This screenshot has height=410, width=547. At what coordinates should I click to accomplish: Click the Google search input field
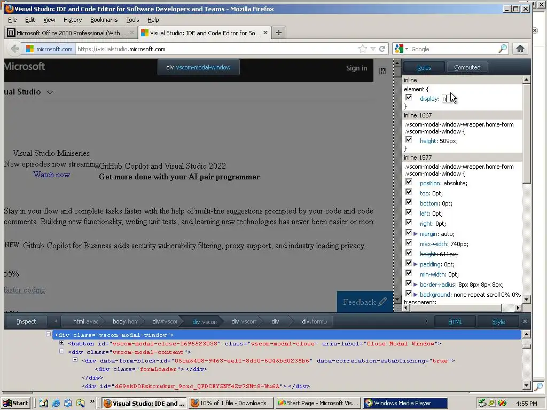click(x=454, y=49)
